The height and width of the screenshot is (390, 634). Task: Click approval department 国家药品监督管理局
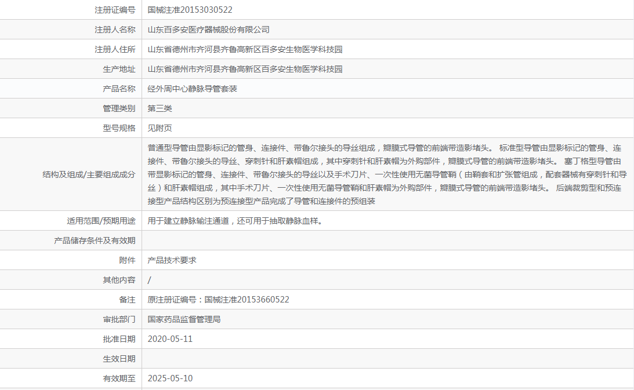pyautogui.click(x=184, y=319)
